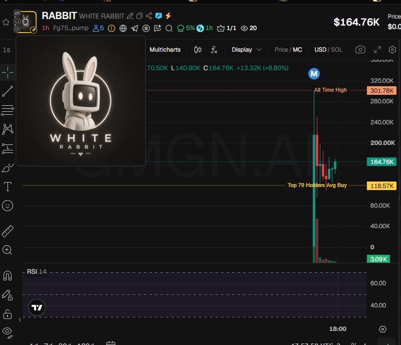This screenshot has width=401, height=345.
Task: Click the blue M marker on chart
Action: 314,74
